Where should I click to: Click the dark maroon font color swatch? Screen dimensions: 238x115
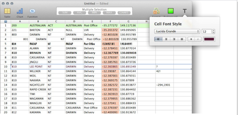point(209,39)
